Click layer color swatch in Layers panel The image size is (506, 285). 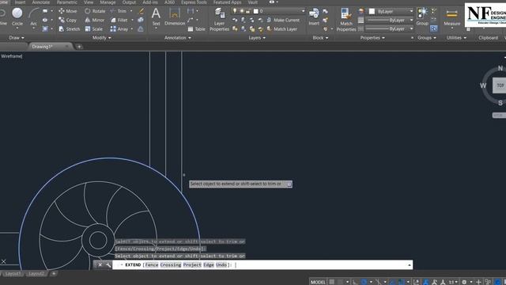[256, 11]
